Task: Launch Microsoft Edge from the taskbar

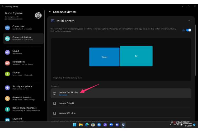Action: tap(87, 125)
